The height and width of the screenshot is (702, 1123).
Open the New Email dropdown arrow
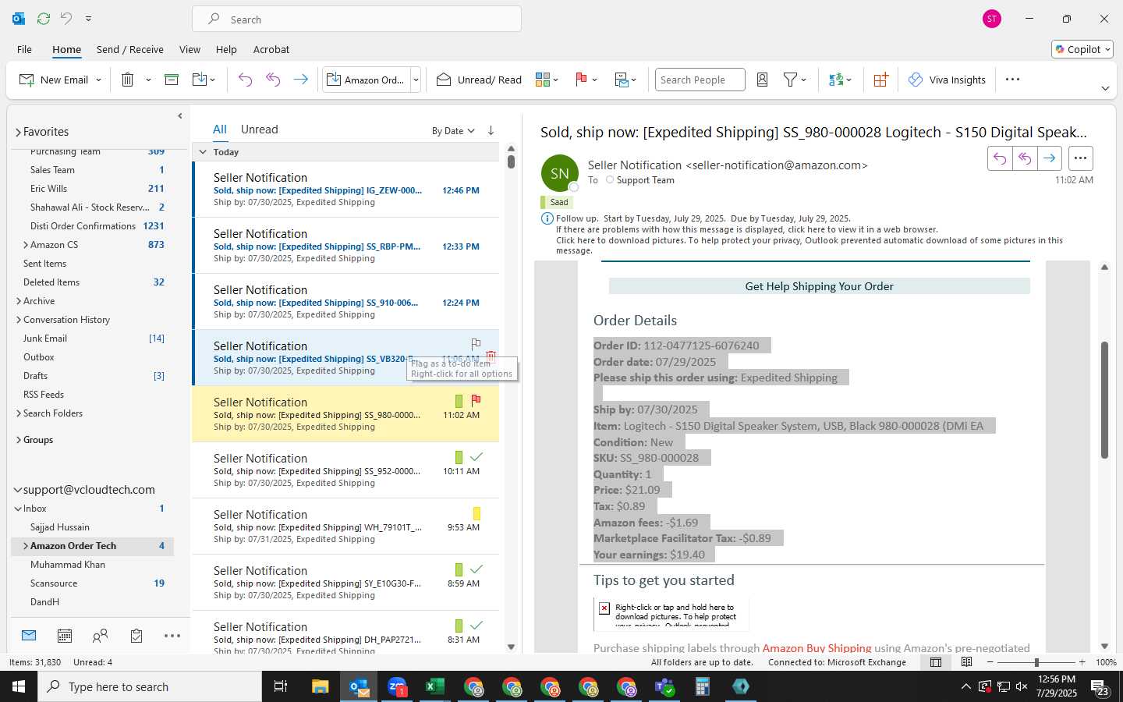pos(98,80)
